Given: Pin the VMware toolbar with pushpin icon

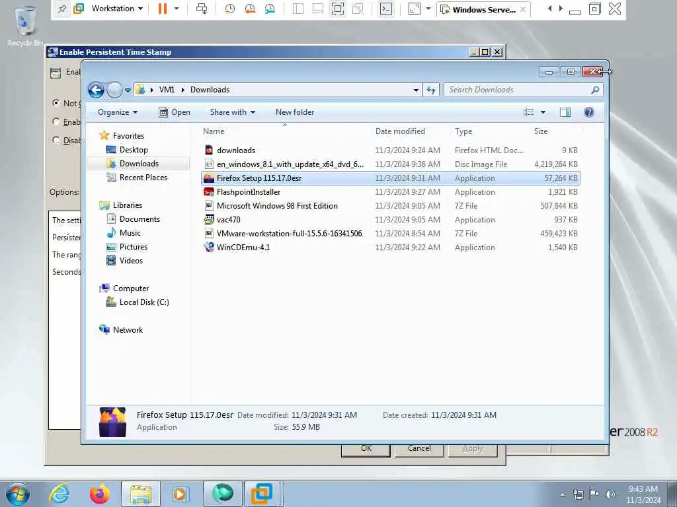Looking at the screenshot, I should [62, 9].
